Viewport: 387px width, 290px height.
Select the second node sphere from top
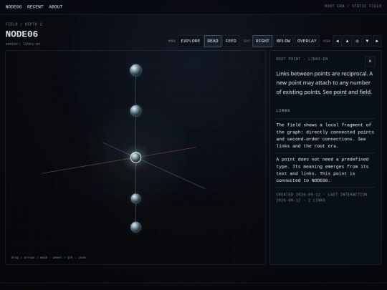pyautogui.click(x=135, y=111)
